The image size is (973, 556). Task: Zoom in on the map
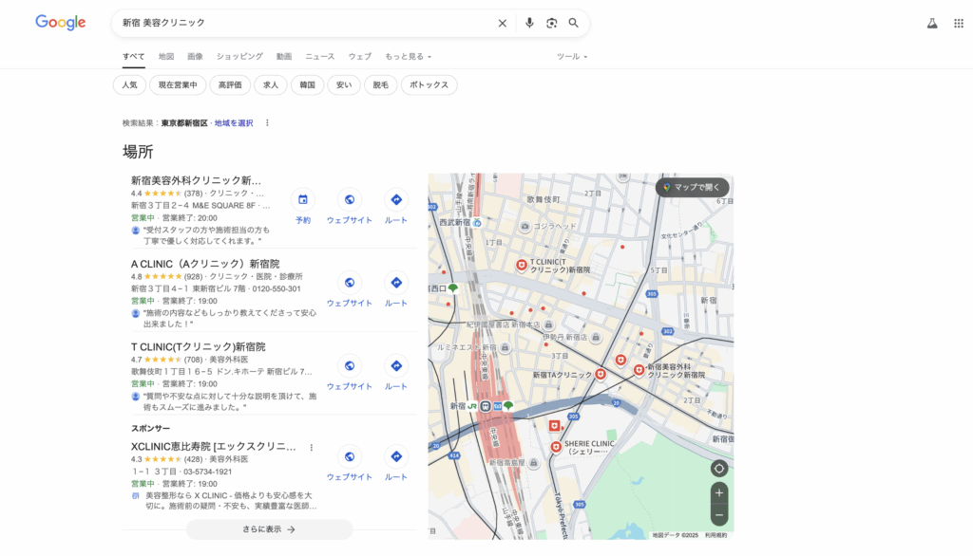[719, 493]
